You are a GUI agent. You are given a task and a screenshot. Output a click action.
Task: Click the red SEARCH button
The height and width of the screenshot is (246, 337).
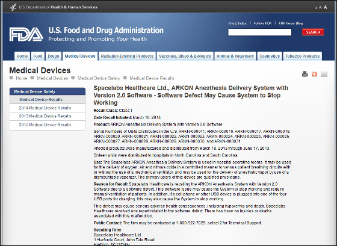coord(313,32)
